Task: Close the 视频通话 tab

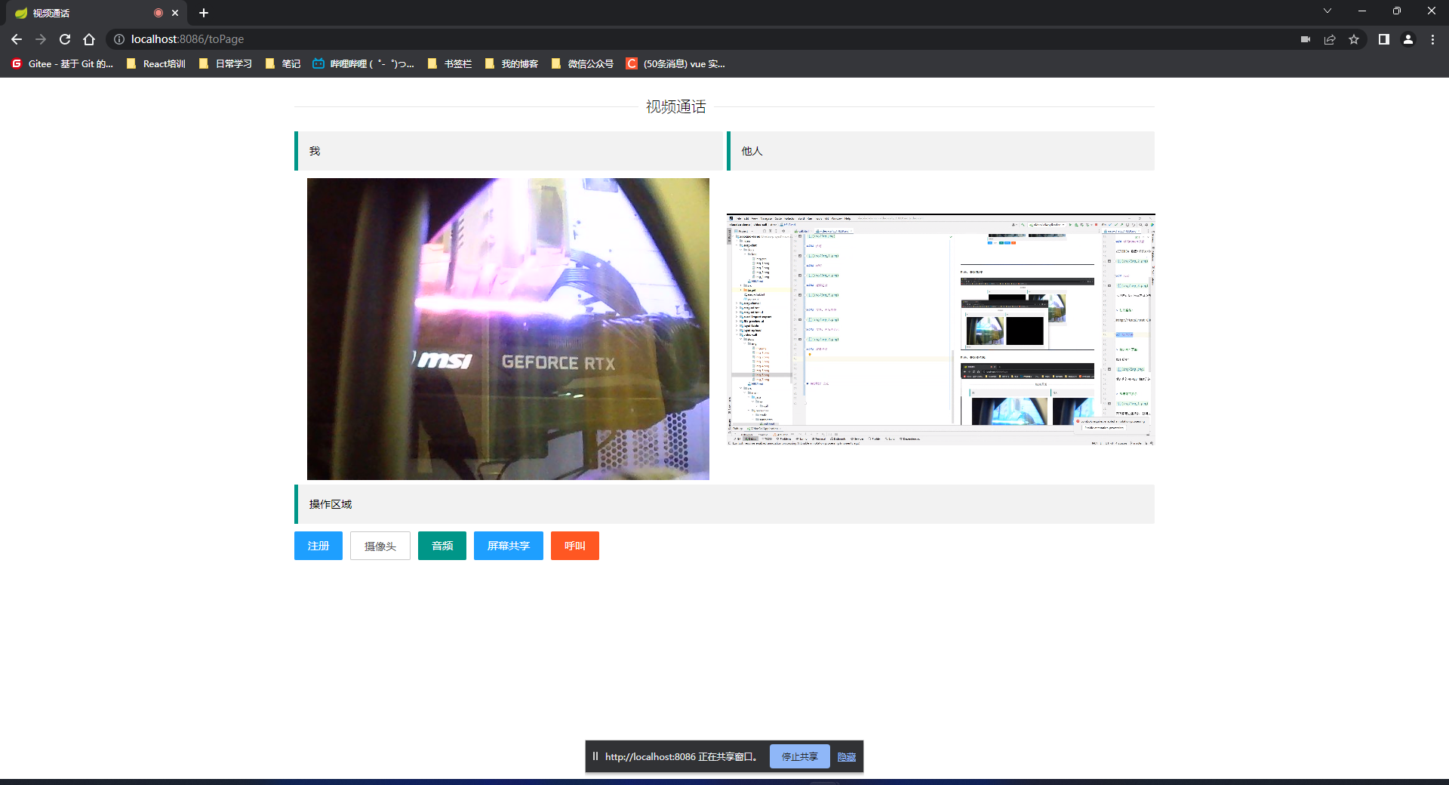Action: (175, 13)
